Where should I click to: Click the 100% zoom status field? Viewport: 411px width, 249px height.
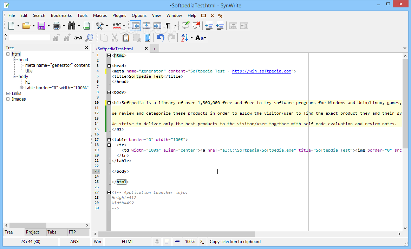190,242
